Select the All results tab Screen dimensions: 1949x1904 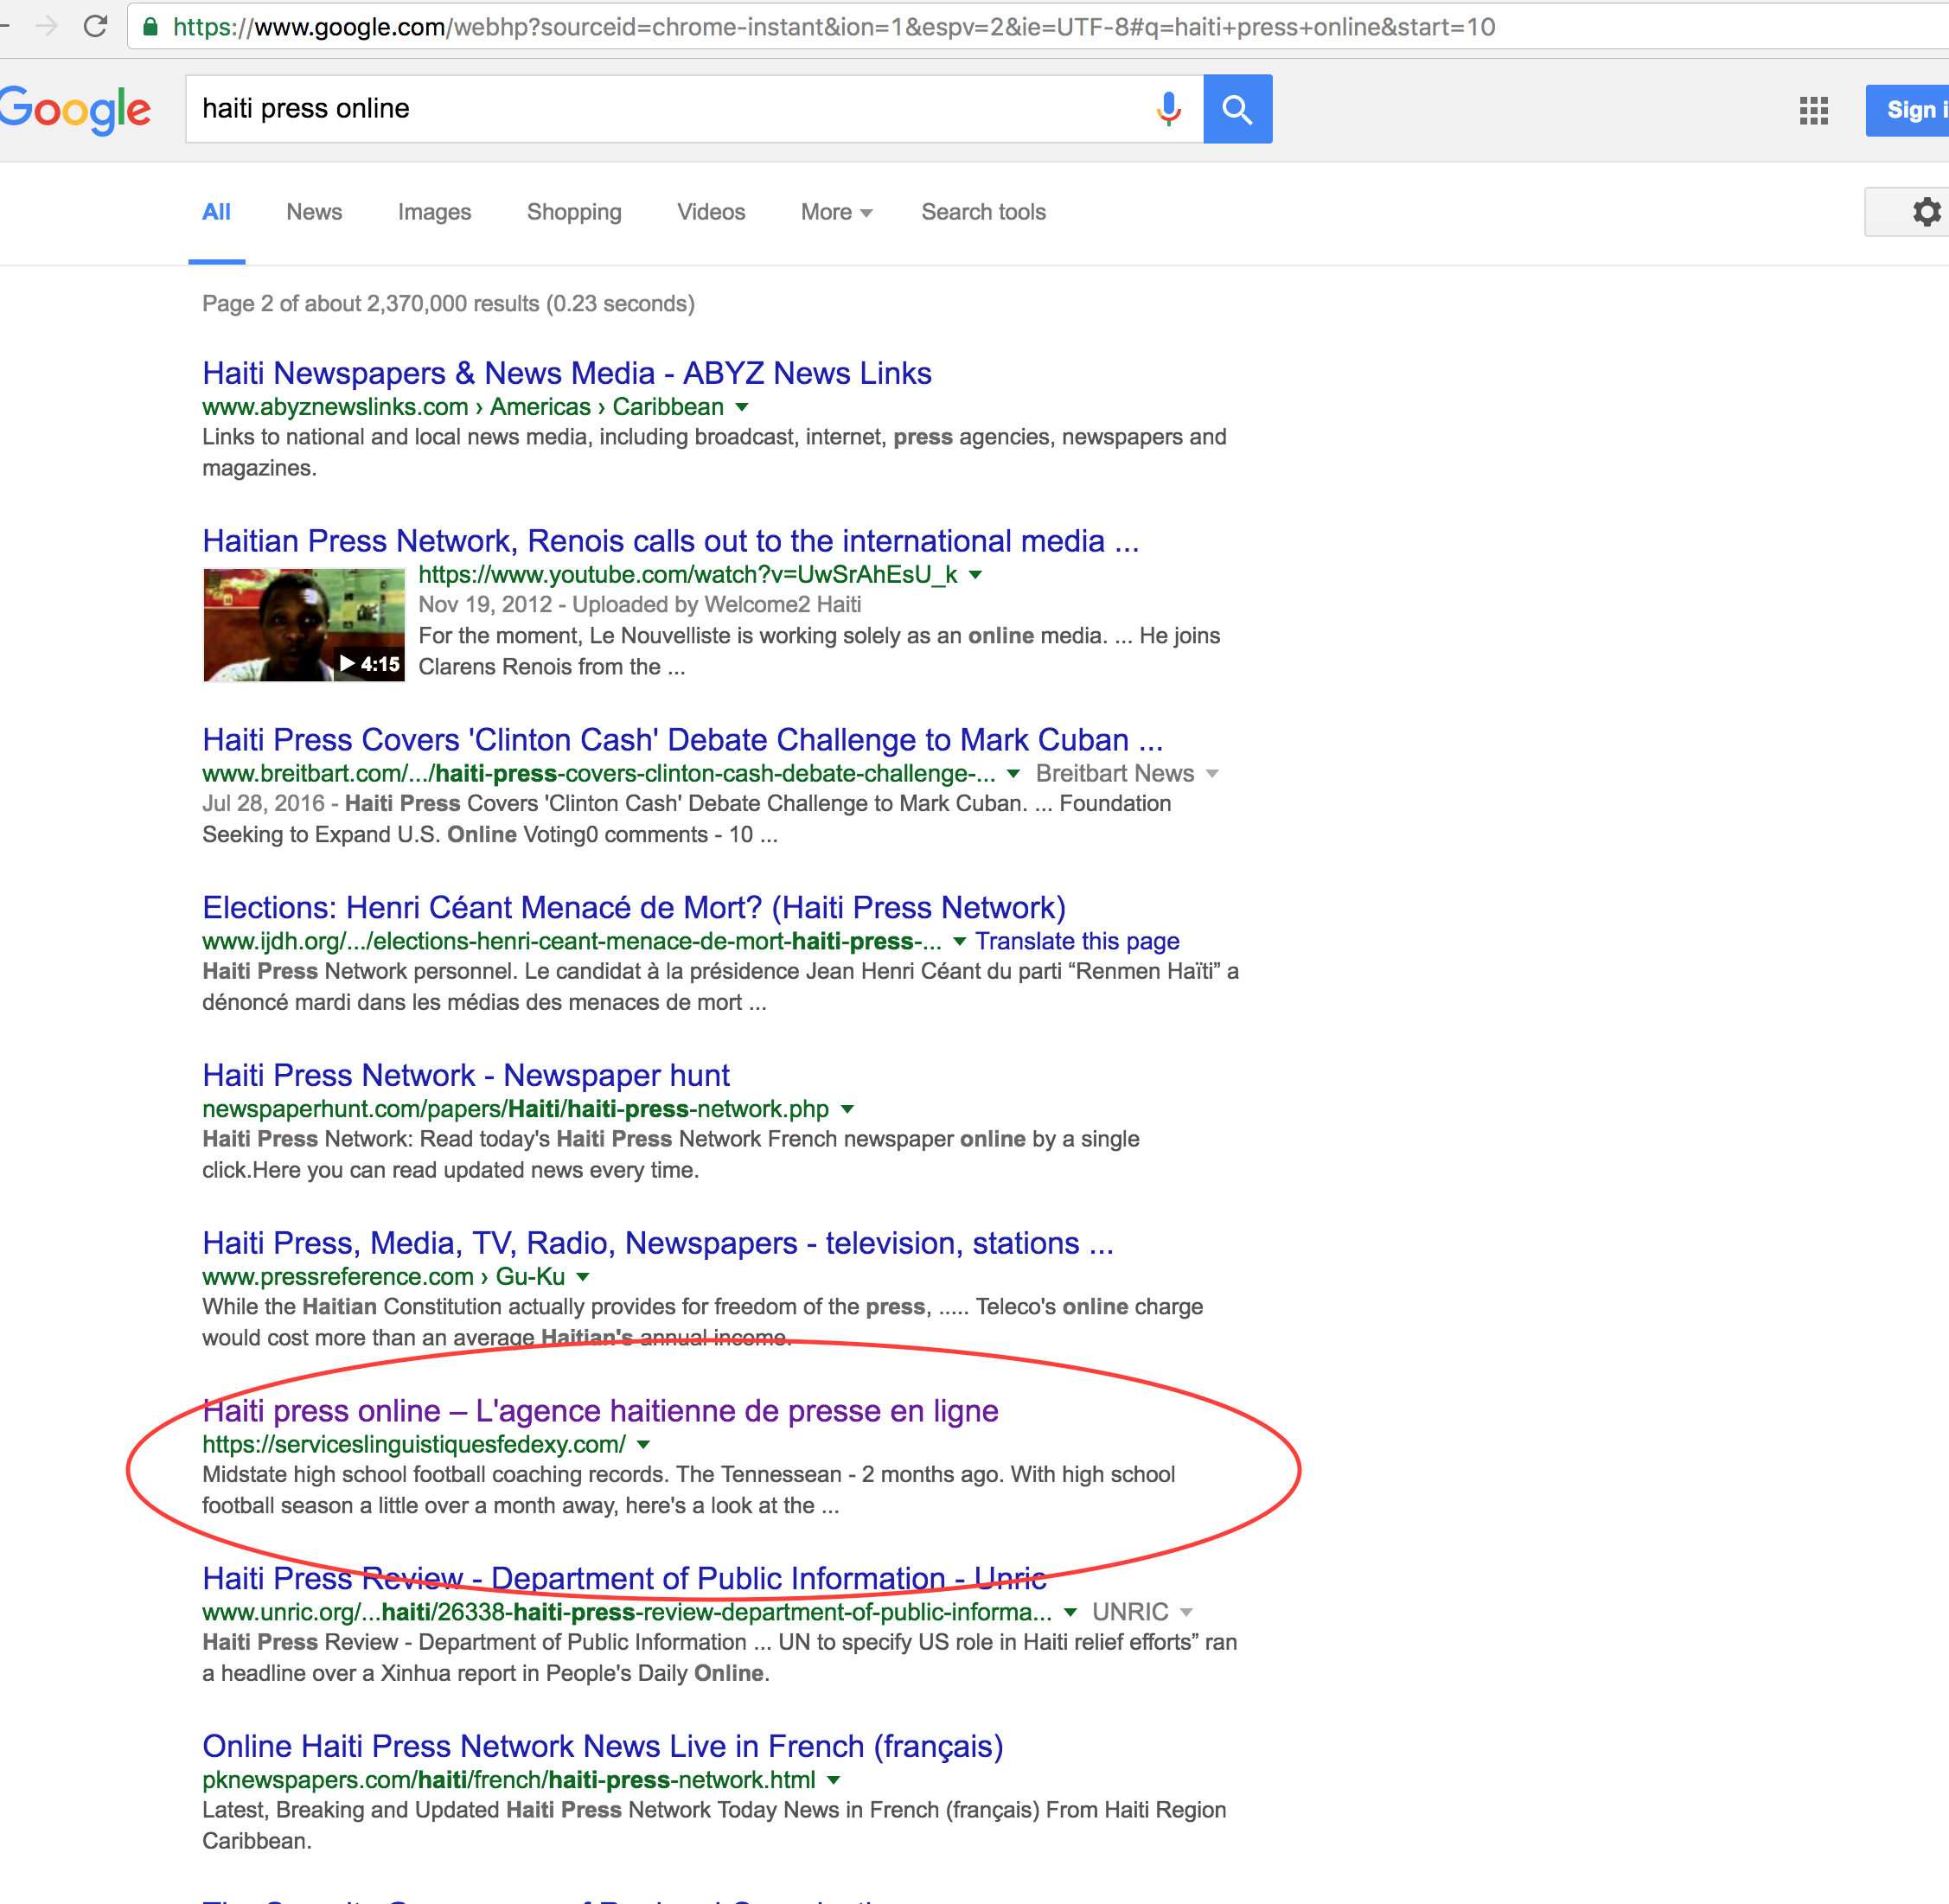coord(216,212)
